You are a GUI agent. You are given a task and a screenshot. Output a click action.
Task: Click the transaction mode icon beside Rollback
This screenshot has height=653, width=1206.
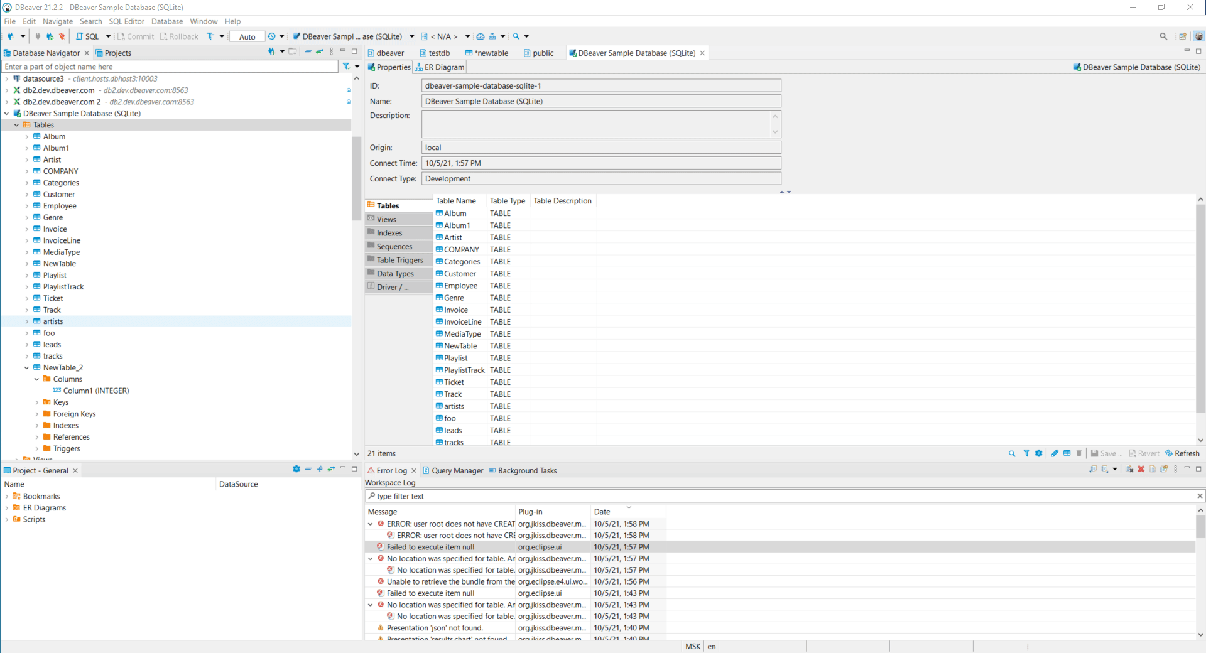(x=210, y=36)
